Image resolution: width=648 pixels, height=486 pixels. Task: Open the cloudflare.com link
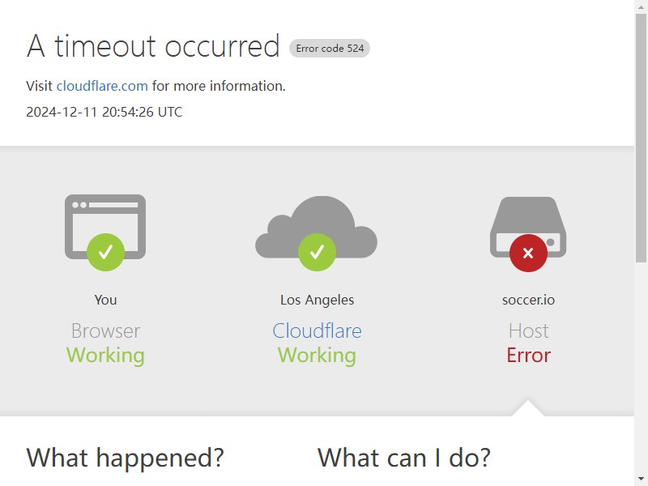pos(102,86)
